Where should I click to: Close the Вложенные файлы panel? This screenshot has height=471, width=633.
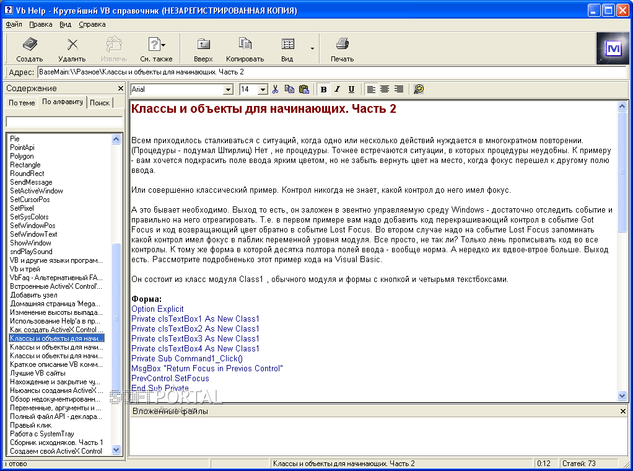[623, 412]
